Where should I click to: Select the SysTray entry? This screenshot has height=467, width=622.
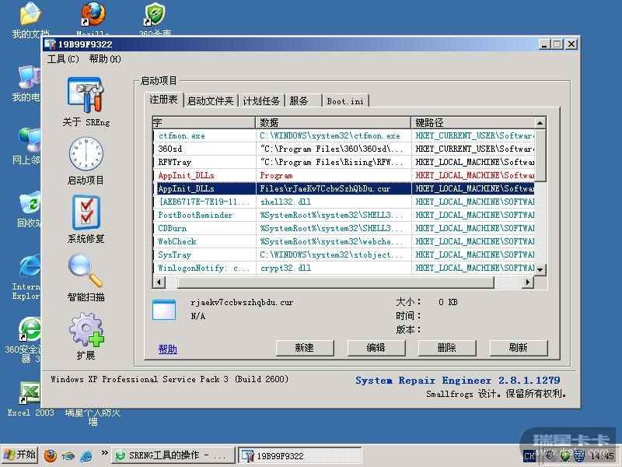344,255
